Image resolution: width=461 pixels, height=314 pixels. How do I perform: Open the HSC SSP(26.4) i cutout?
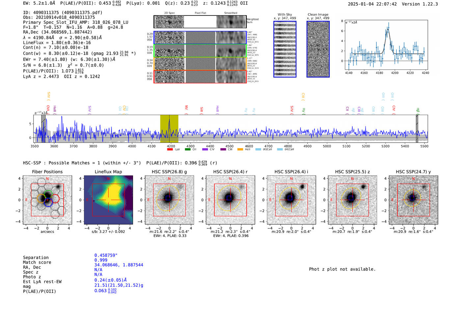coord(291,200)
